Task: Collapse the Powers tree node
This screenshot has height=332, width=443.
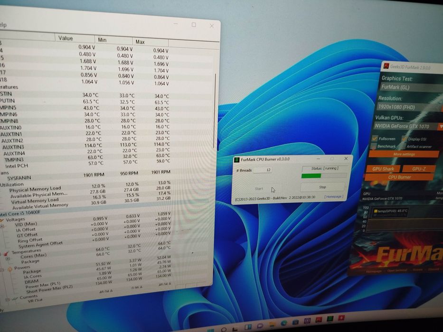Action: coord(2,270)
